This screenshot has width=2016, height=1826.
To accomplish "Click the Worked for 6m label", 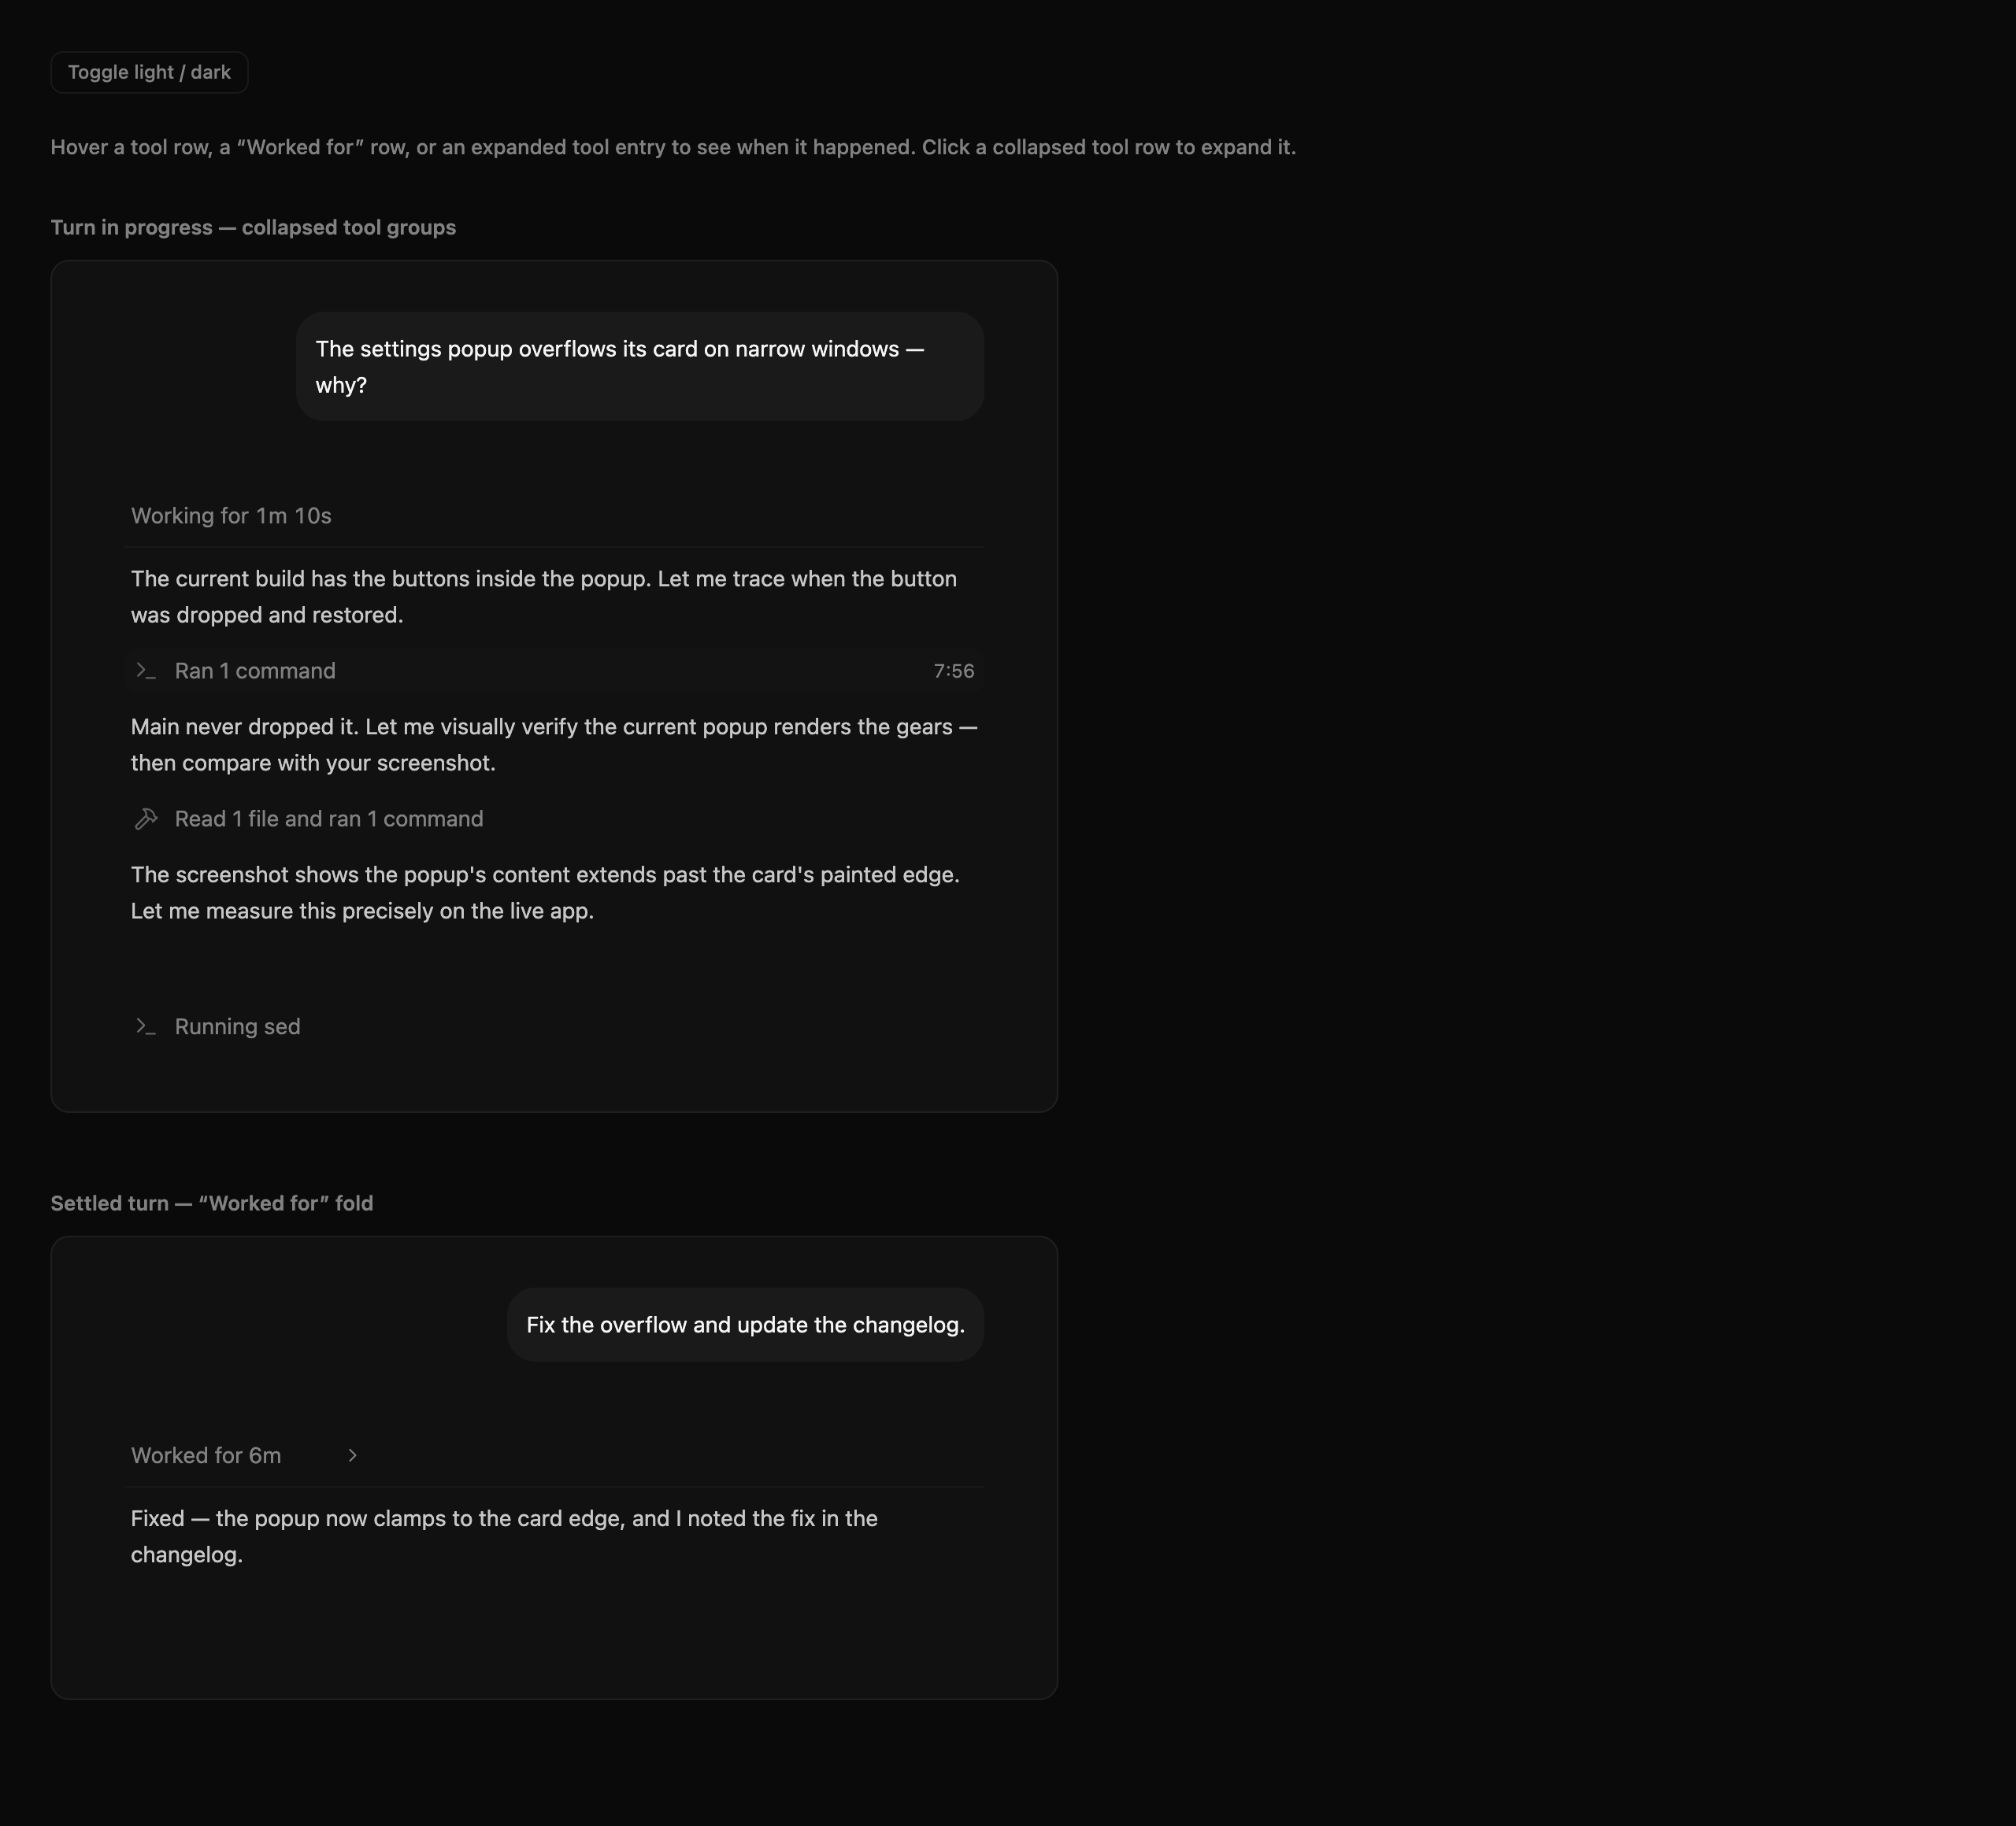I will [206, 1455].
